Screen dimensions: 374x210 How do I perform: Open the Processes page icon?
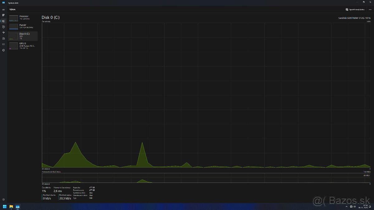coord(3,15)
